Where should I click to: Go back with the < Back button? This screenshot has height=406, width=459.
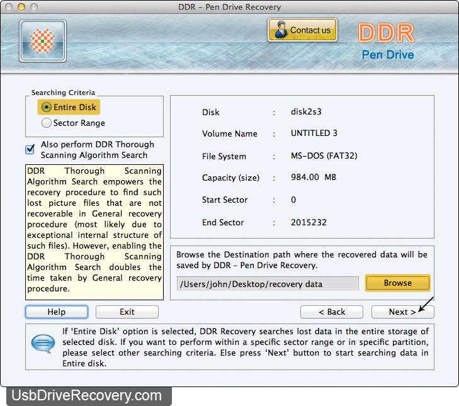[332, 312]
